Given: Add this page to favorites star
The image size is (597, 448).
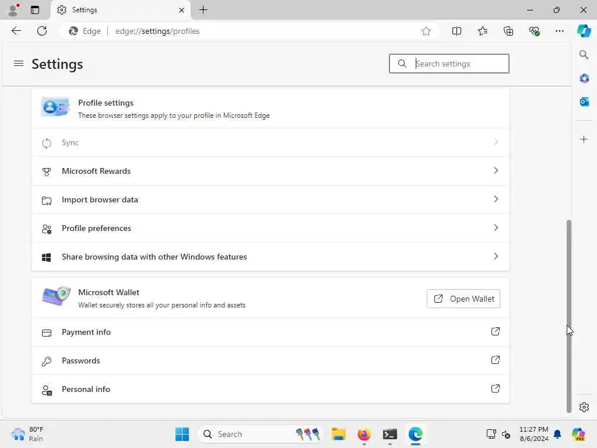Looking at the screenshot, I should click(x=426, y=32).
